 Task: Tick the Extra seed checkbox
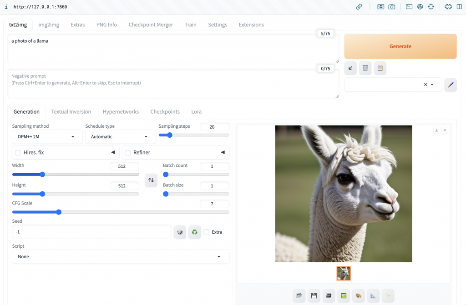pos(206,232)
